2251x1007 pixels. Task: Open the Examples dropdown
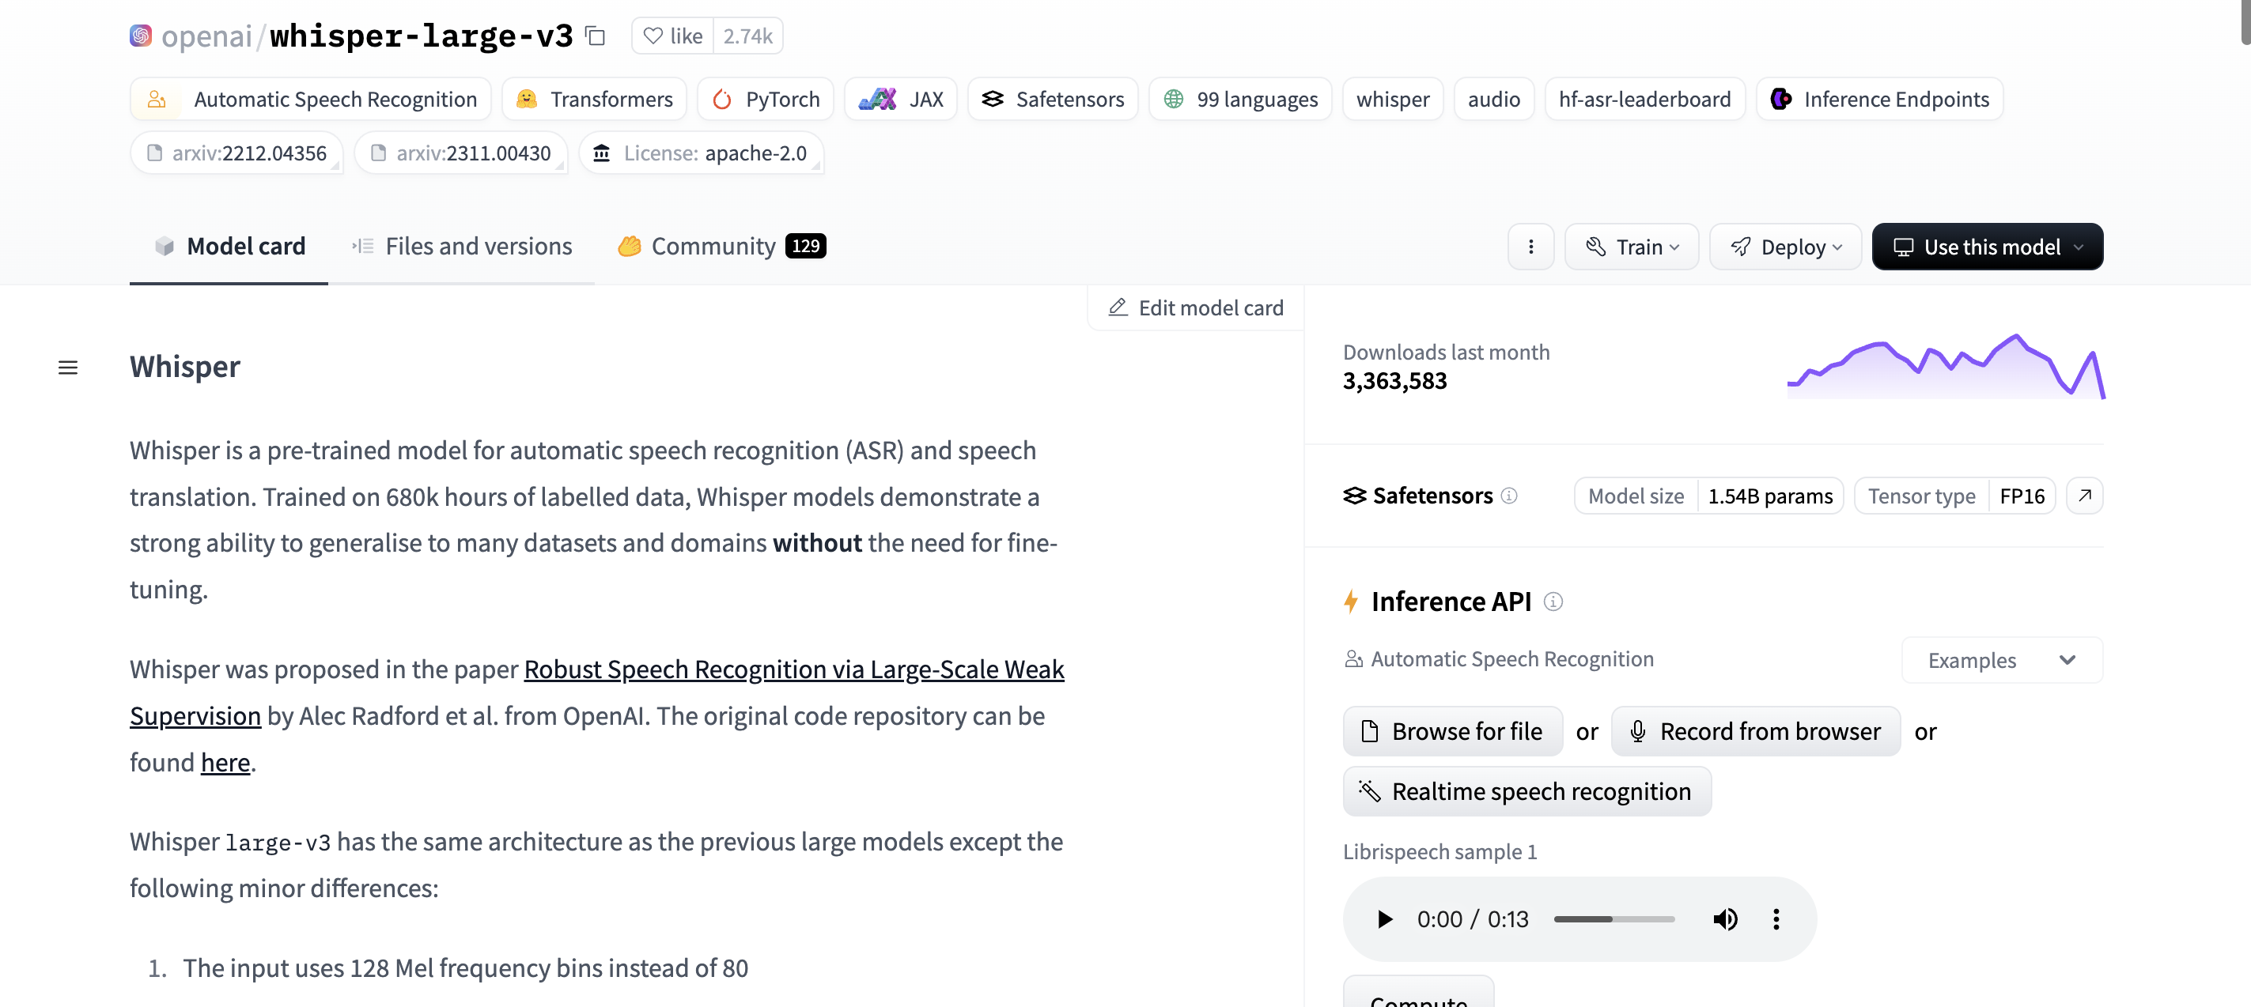pos(2001,660)
